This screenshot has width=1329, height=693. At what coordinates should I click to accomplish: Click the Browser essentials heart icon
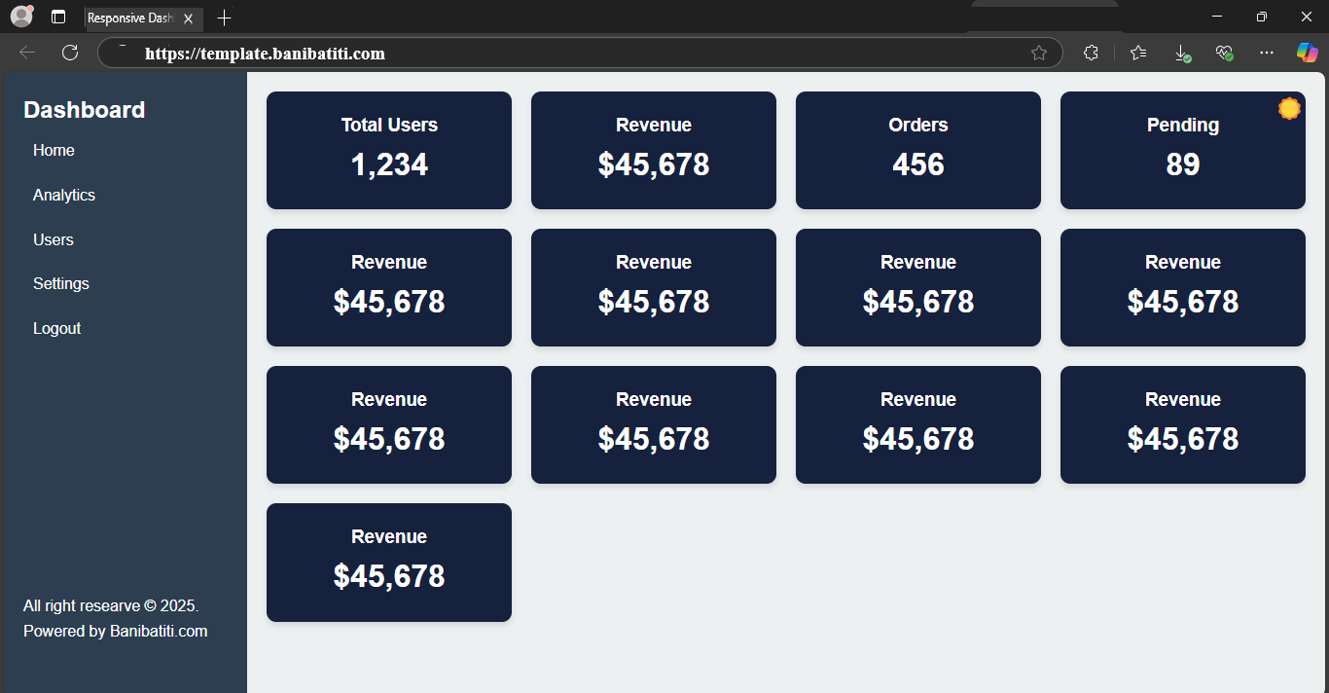click(x=1224, y=53)
